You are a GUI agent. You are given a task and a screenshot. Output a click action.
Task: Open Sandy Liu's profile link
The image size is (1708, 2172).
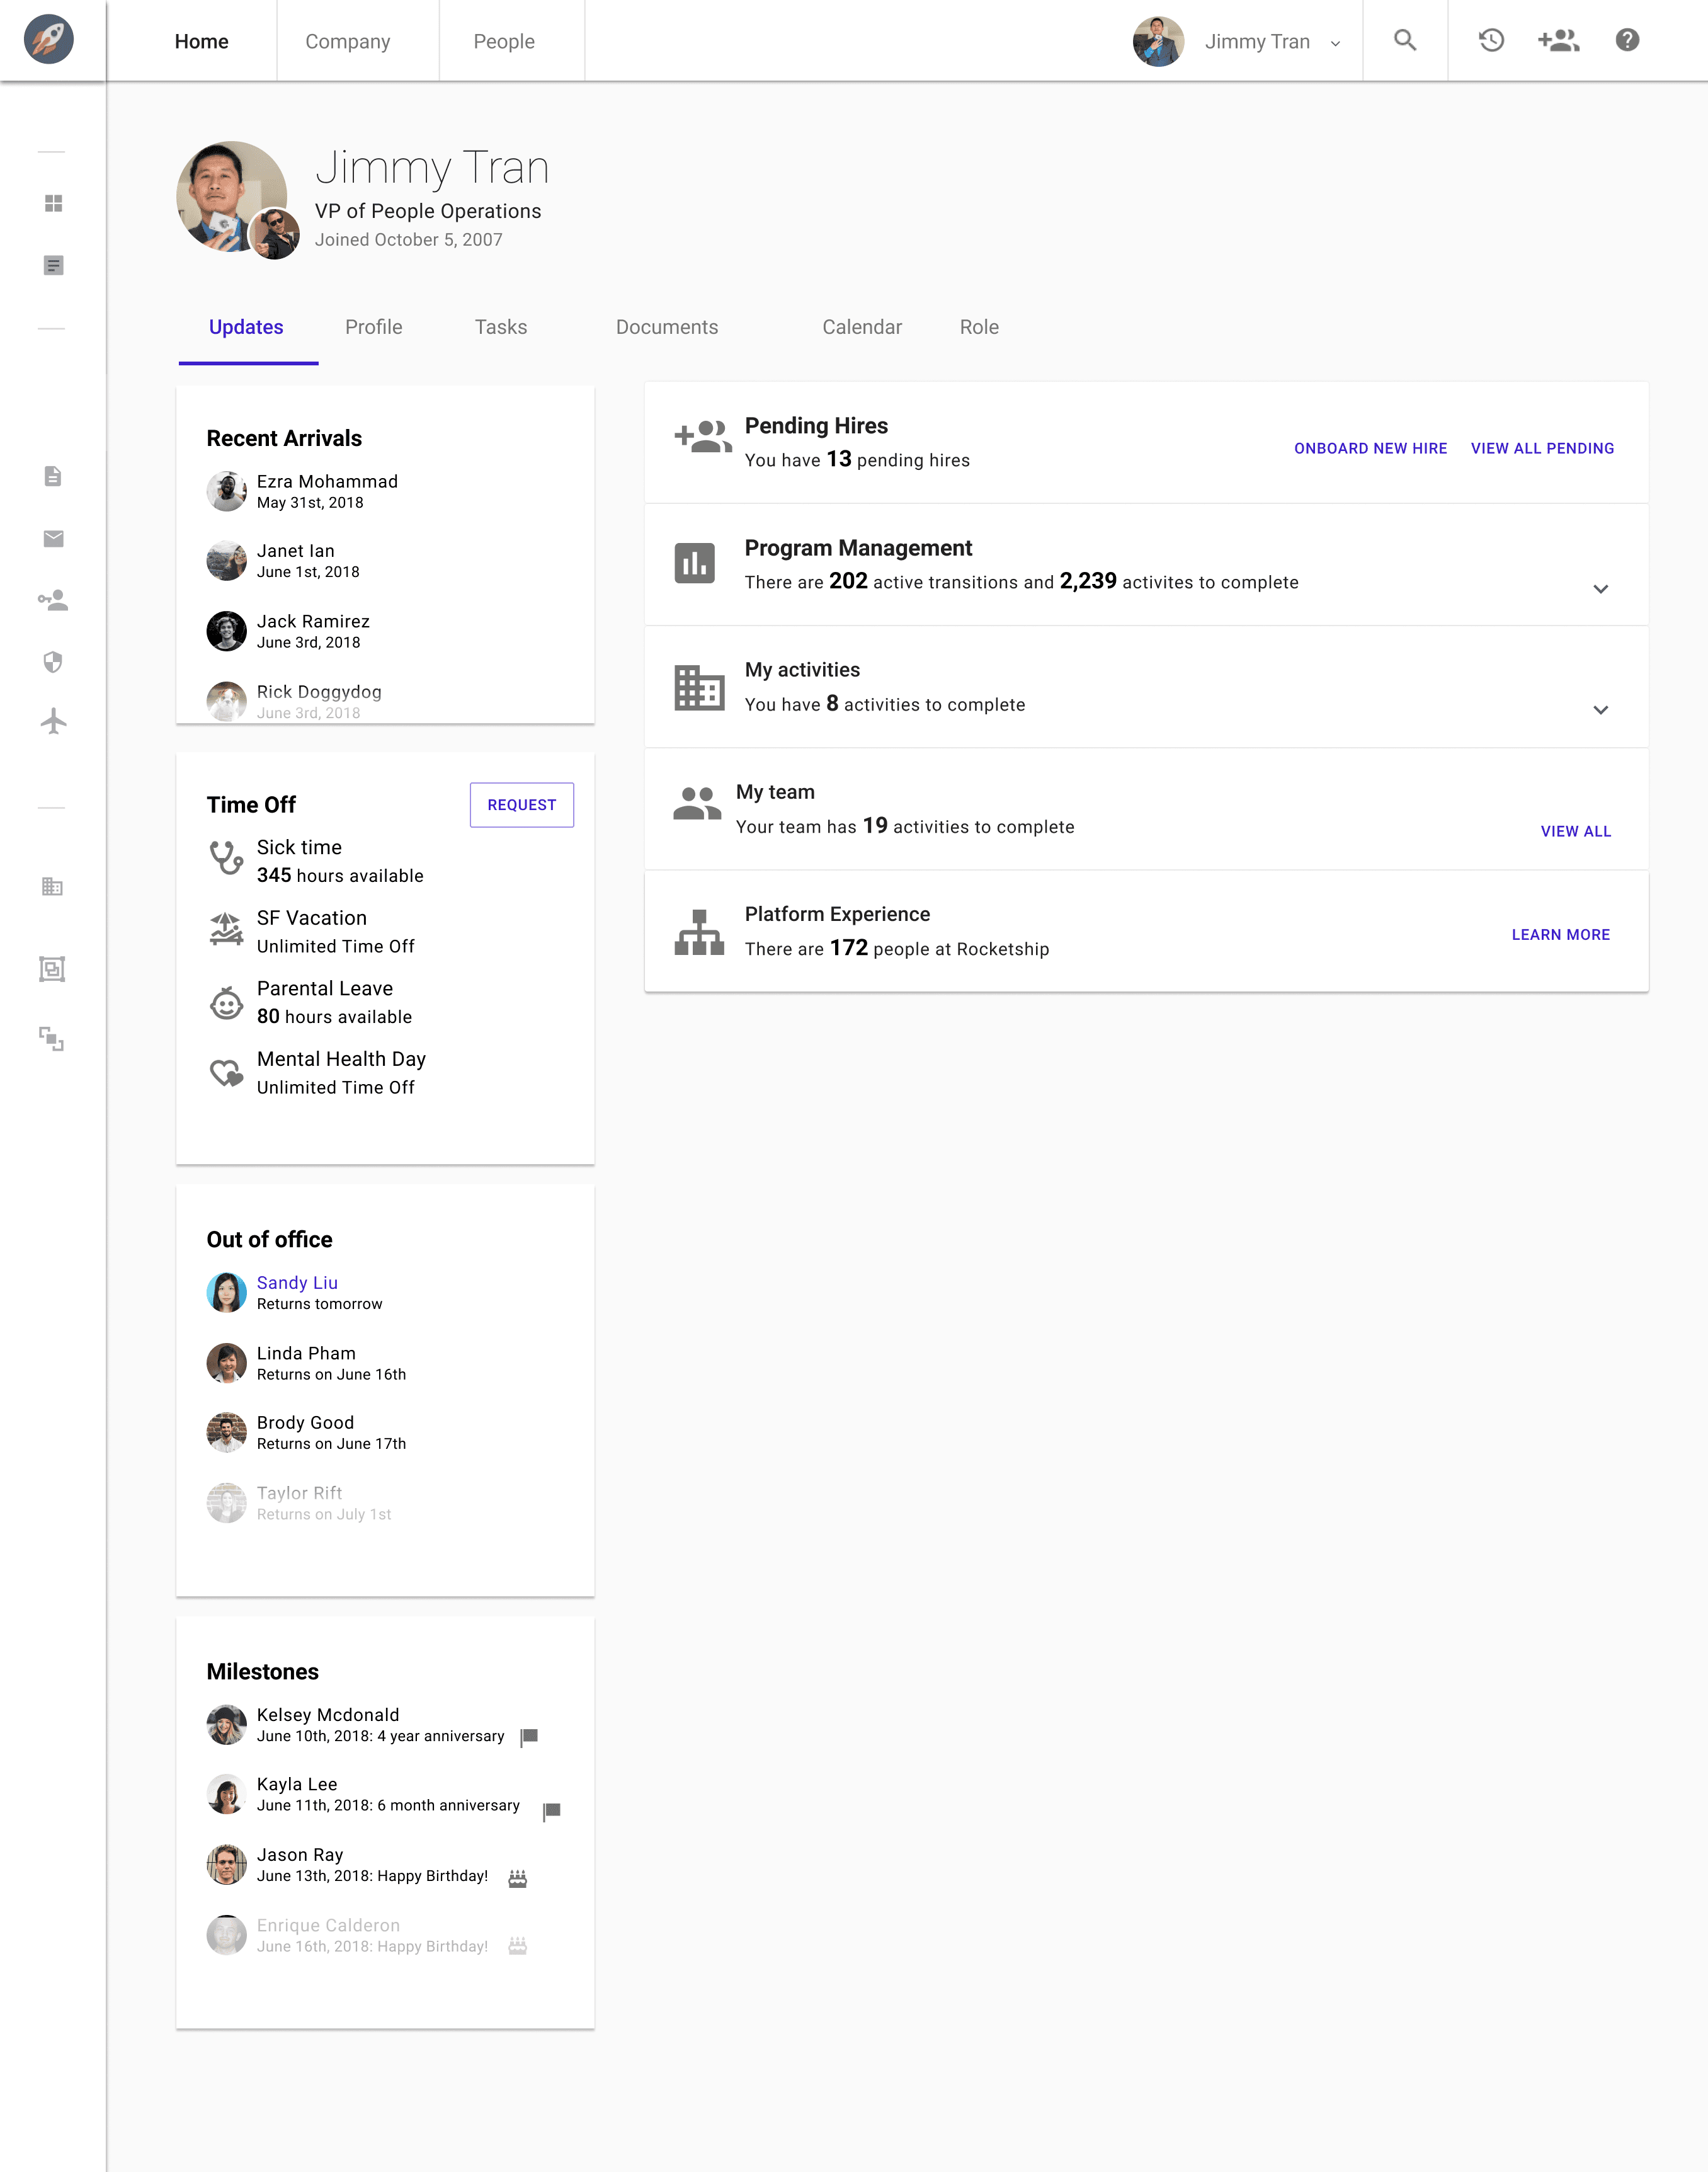[297, 1283]
